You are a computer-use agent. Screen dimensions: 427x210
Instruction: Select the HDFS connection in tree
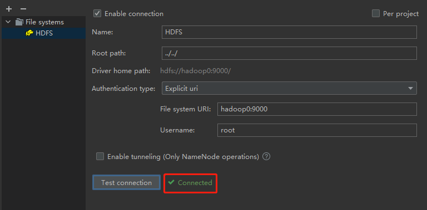pyautogui.click(x=43, y=33)
